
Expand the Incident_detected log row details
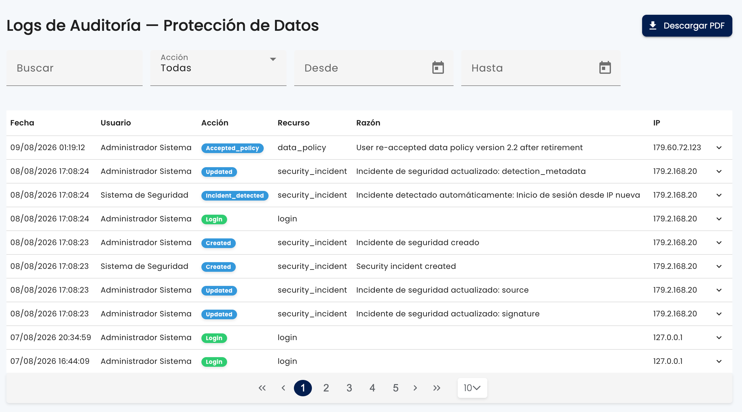(719, 195)
